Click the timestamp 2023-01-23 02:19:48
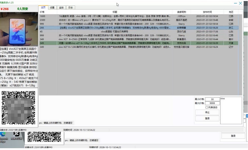The image size is (248, 150). click(x=207, y=20)
